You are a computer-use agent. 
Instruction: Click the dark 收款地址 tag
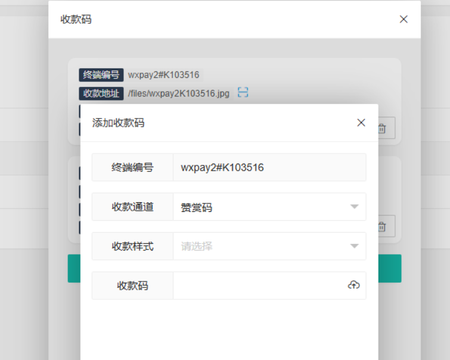point(101,93)
